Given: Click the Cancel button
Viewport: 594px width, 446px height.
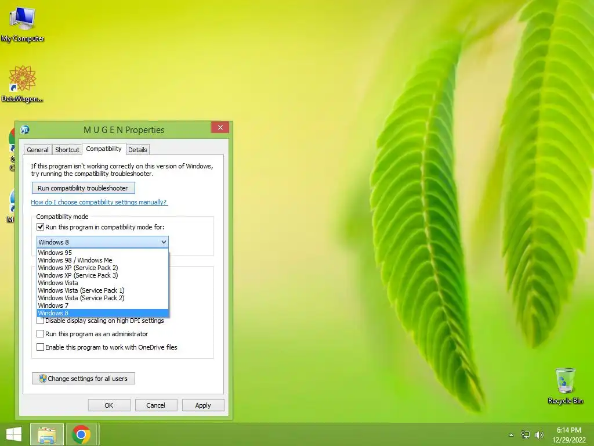Looking at the screenshot, I should (x=155, y=405).
